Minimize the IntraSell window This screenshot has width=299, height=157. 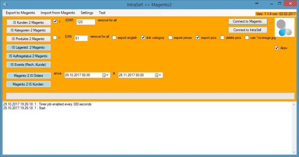(272, 4)
